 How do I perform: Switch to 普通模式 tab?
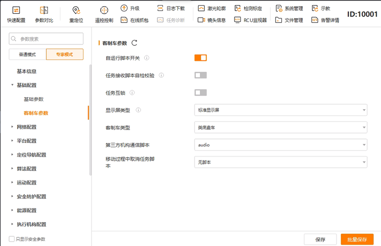[27, 54]
